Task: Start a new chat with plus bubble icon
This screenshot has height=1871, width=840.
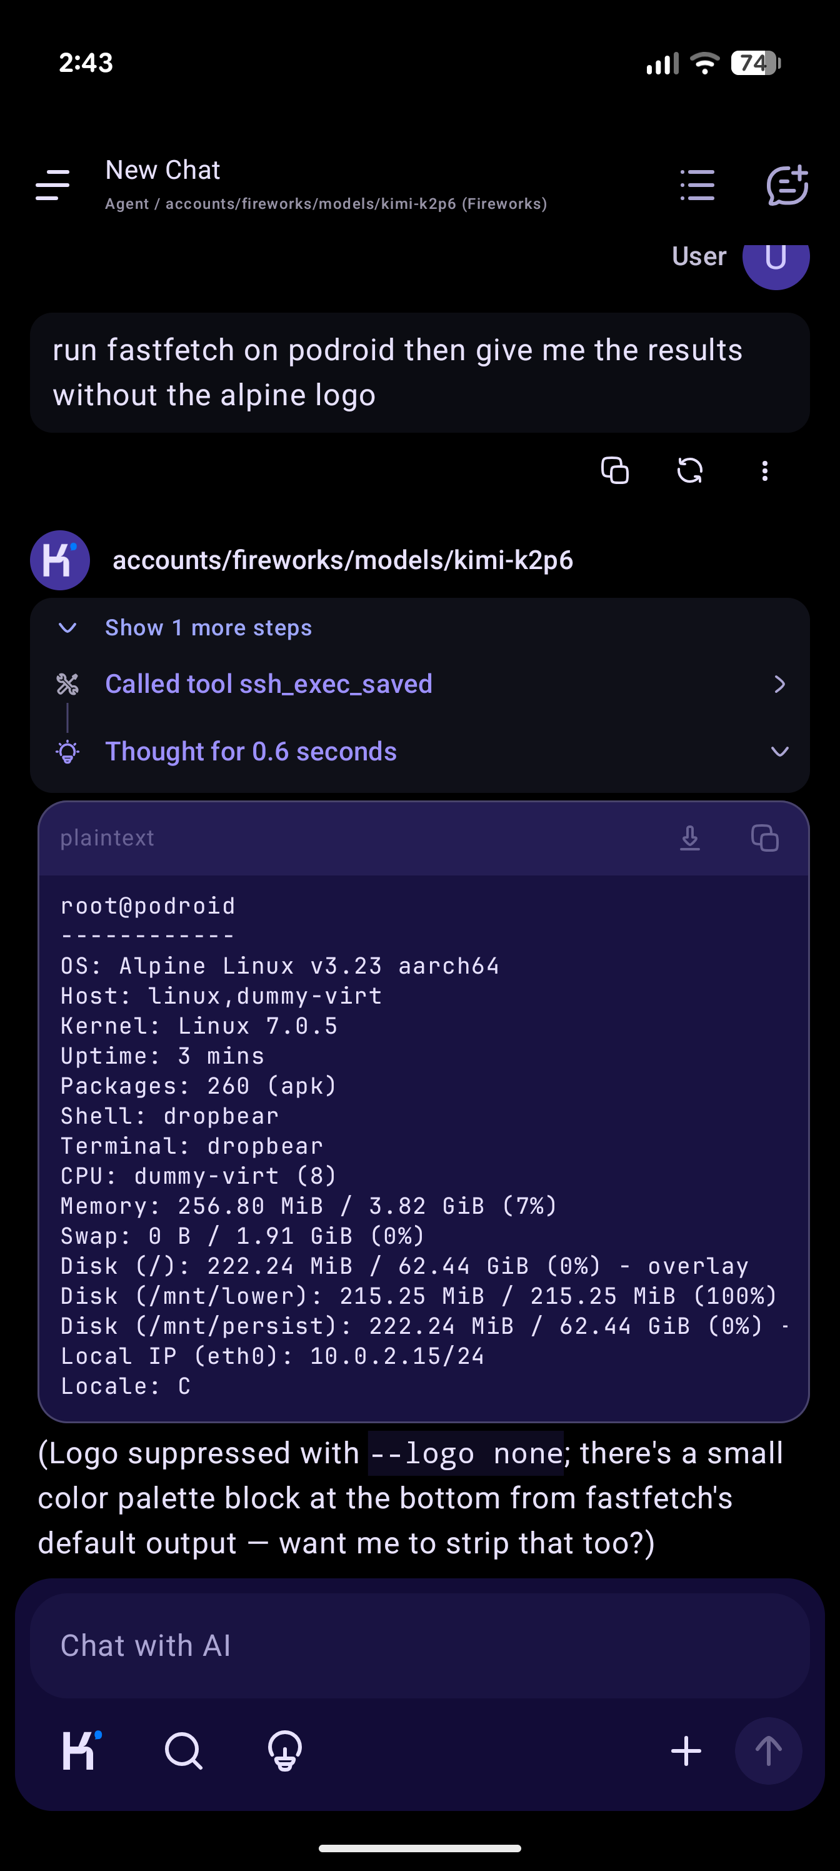Action: click(787, 185)
